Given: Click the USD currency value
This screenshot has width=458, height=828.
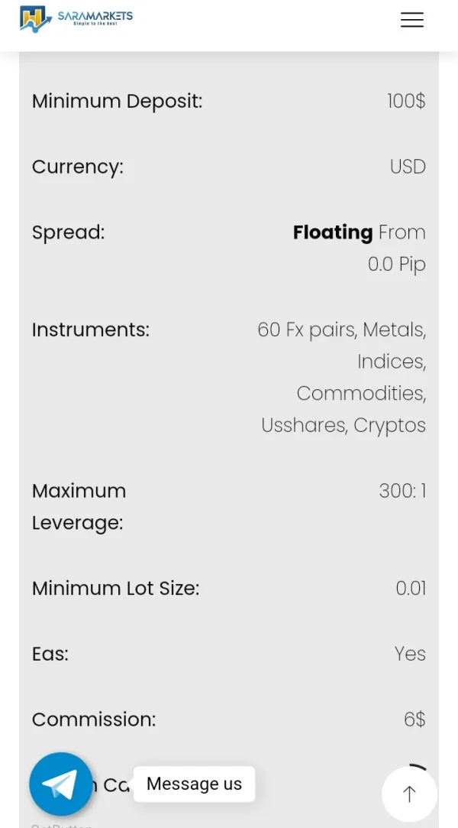Looking at the screenshot, I should click(408, 167).
